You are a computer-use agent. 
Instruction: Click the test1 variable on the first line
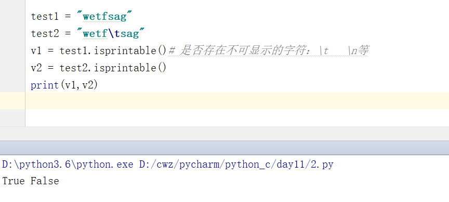[45, 16]
